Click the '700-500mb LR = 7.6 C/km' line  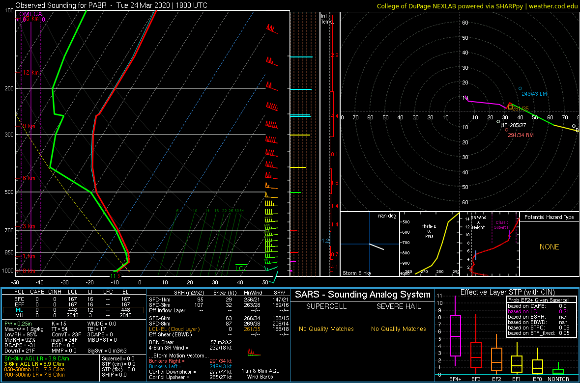tap(34, 376)
